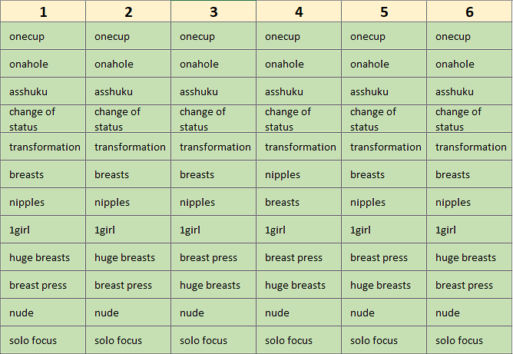The height and width of the screenshot is (354, 513).
Task: Select the onecup cell in column 1
Action: 43,37
